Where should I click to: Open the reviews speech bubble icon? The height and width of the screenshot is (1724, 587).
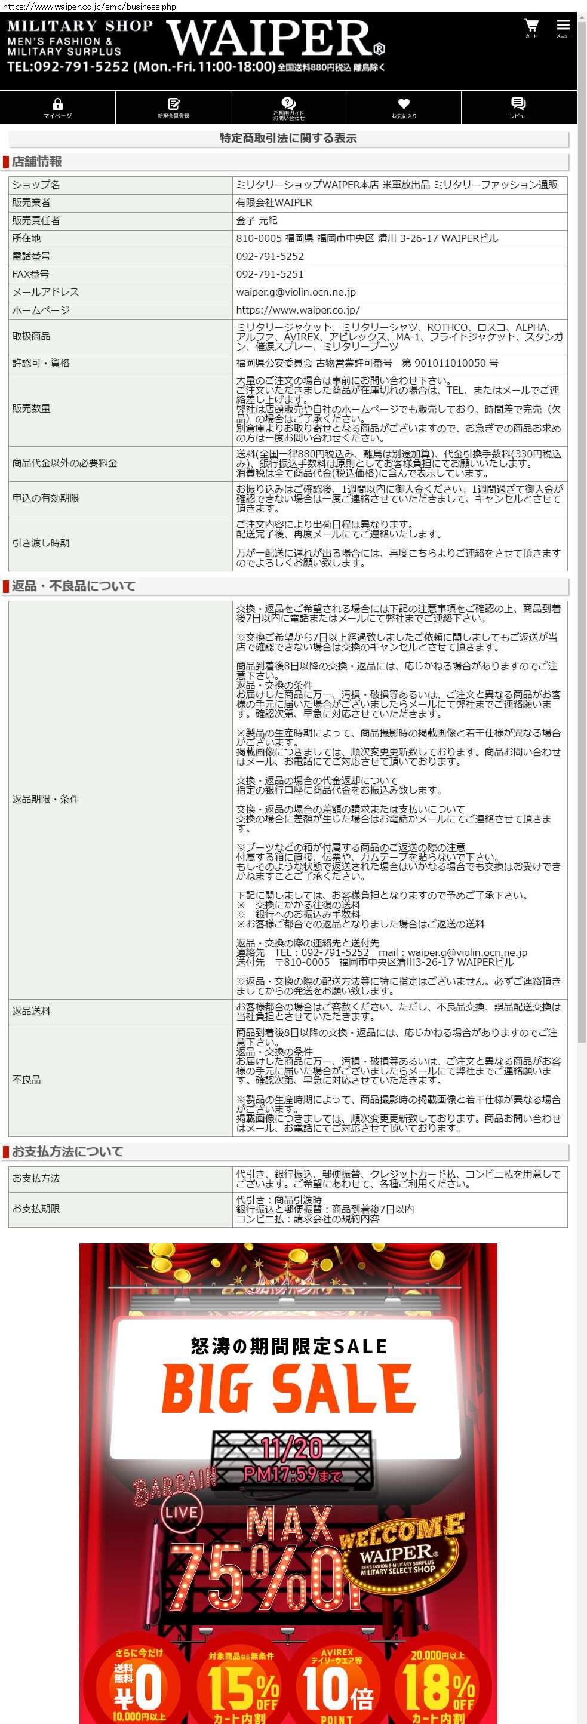pos(519,107)
